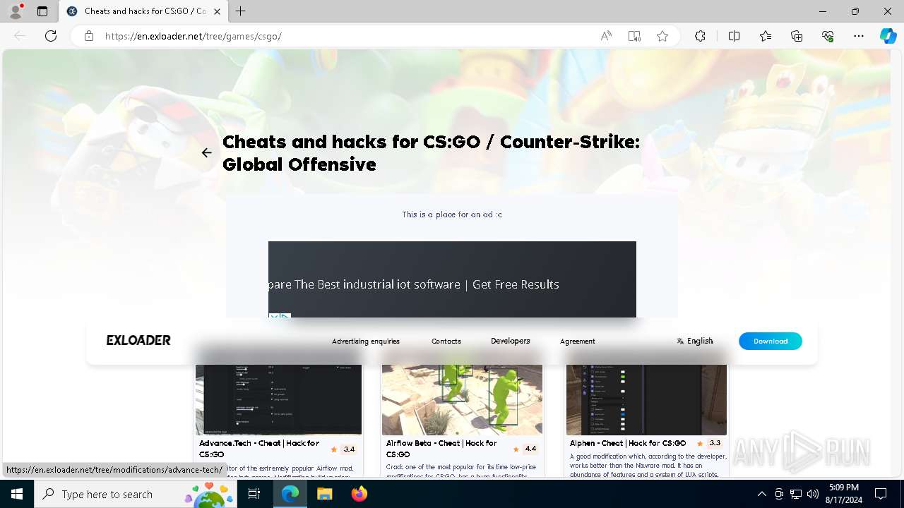Open the volume tray icon
This screenshot has width=904, height=508.
point(813,494)
